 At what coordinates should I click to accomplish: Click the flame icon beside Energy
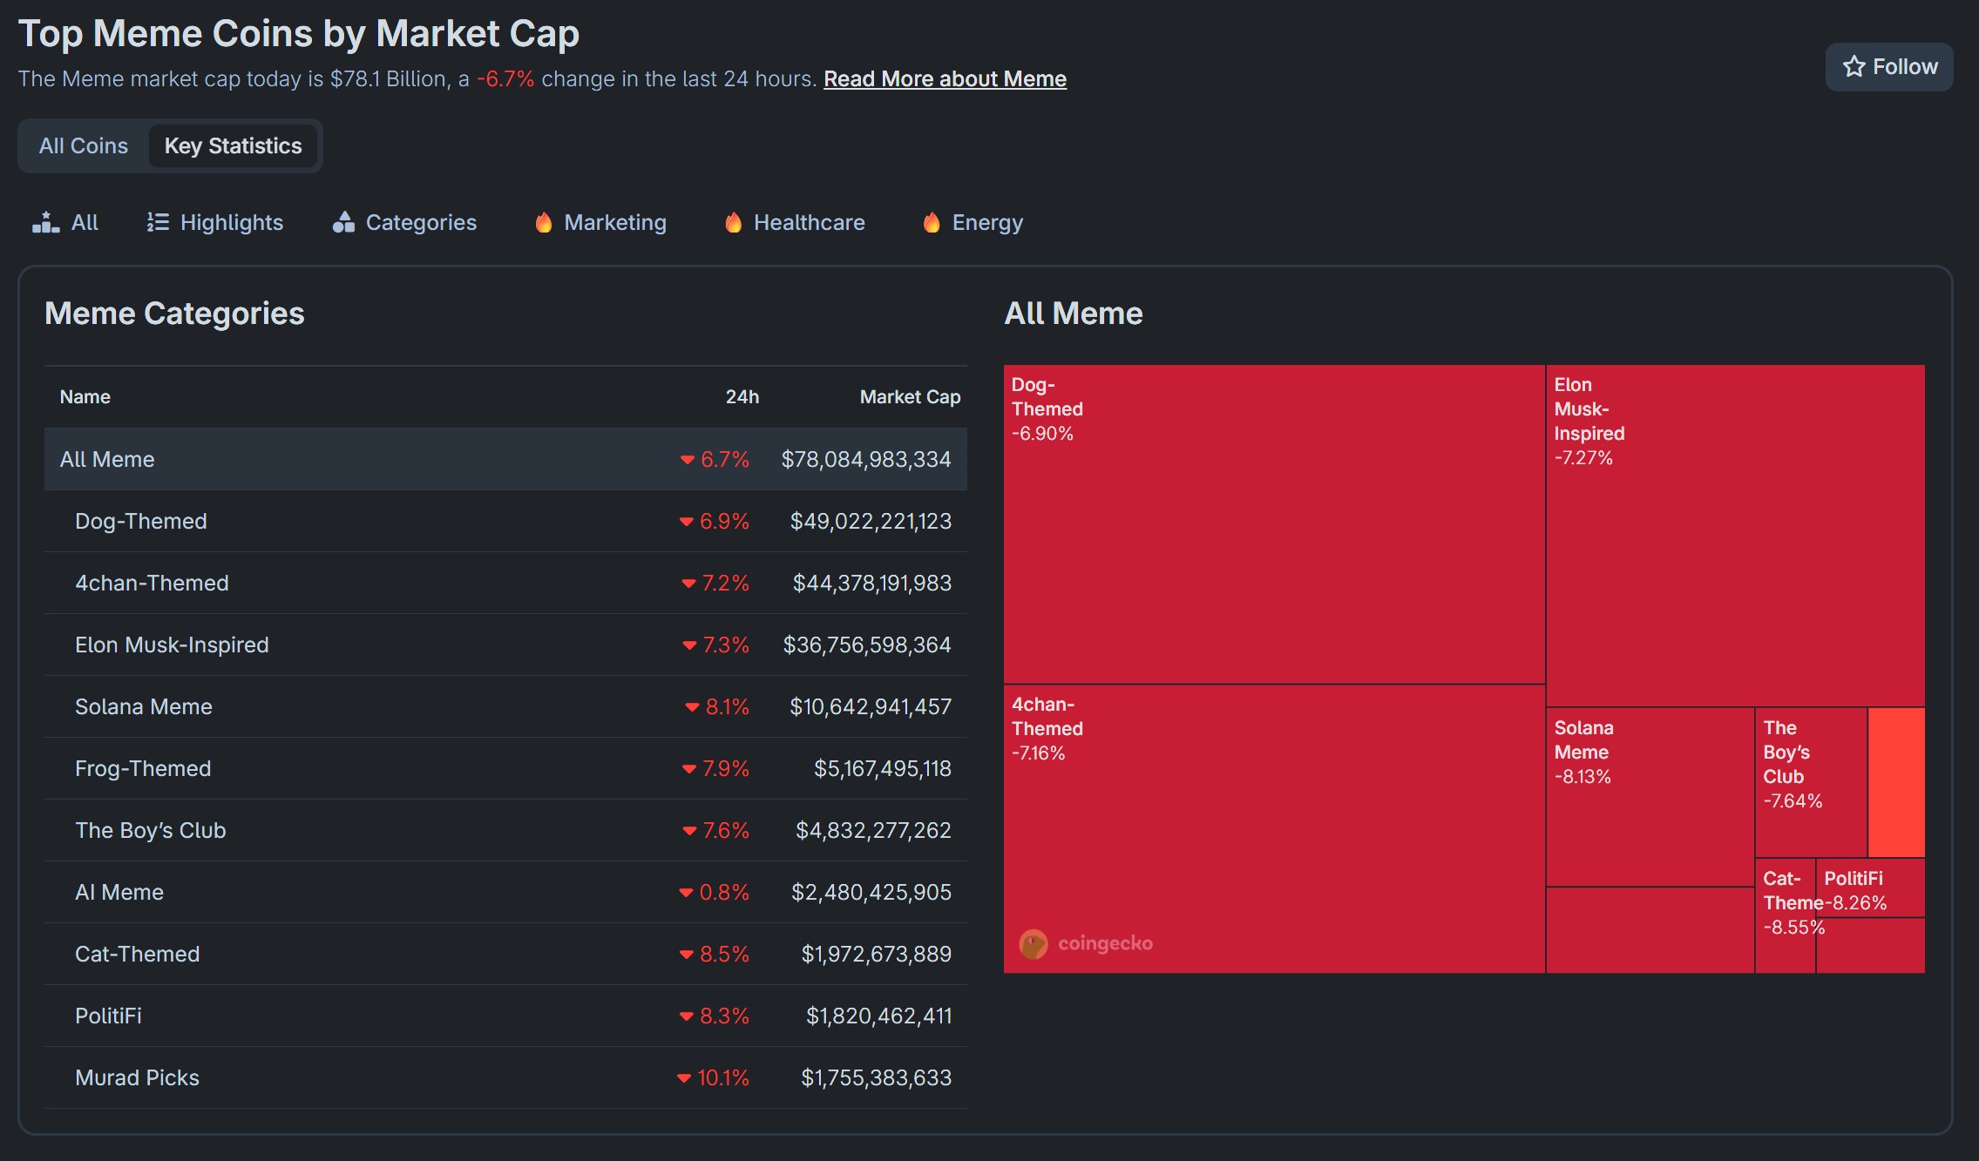(932, 223)
